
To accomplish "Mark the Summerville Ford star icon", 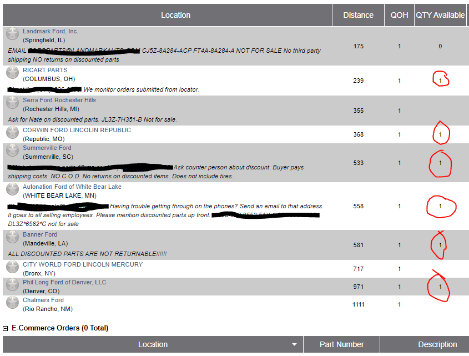I will coord(13,151).
